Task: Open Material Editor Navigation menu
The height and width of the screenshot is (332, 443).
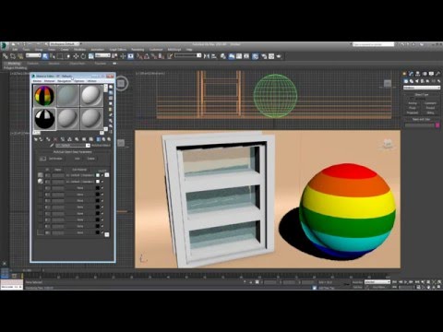Action: click(65, 81)
